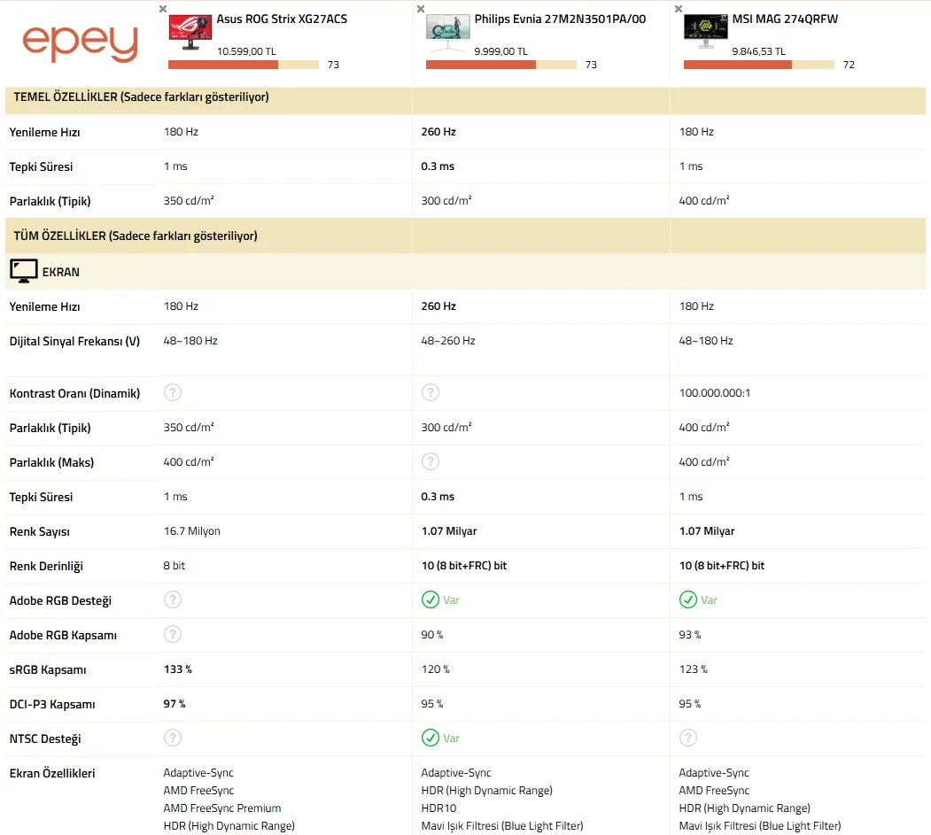Click the 133 % sRGB value
The image size is (931, 835).
(177, 669)
